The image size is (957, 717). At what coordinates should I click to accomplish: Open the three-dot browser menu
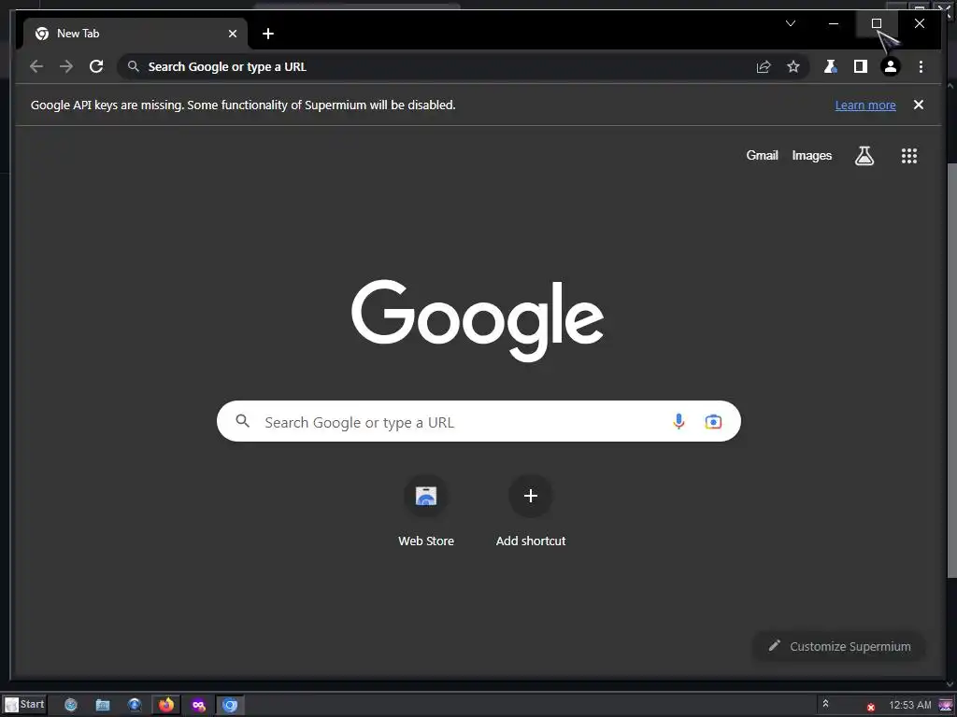coord(921,66)
